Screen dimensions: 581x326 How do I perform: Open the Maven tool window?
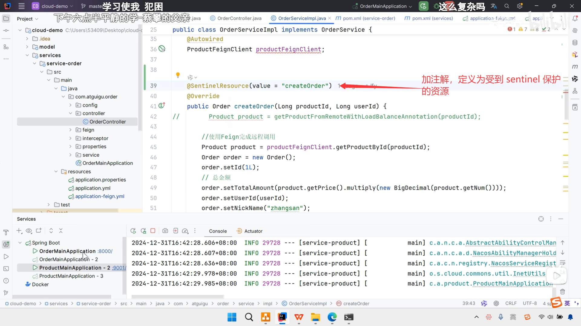[575, 67]
